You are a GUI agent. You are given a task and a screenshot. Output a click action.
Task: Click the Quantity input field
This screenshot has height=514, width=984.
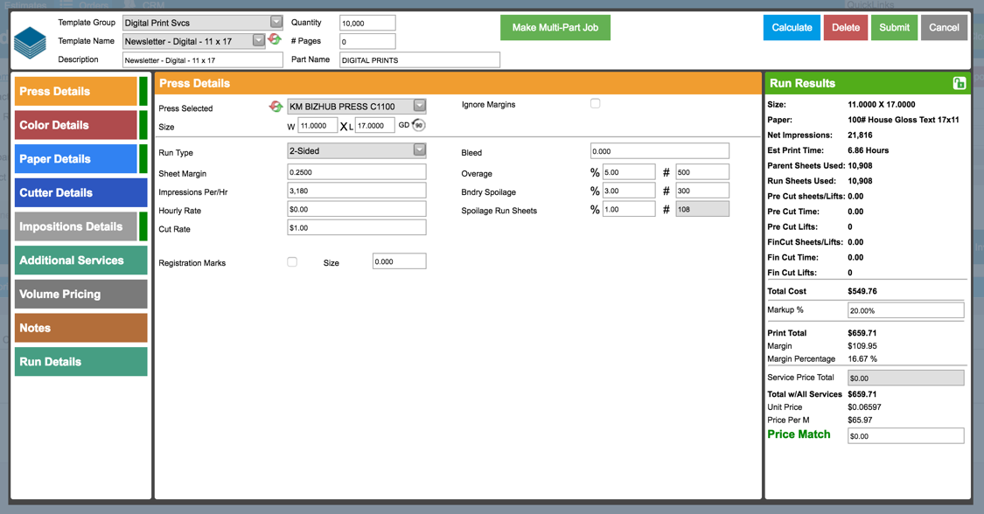click(367, 23)
